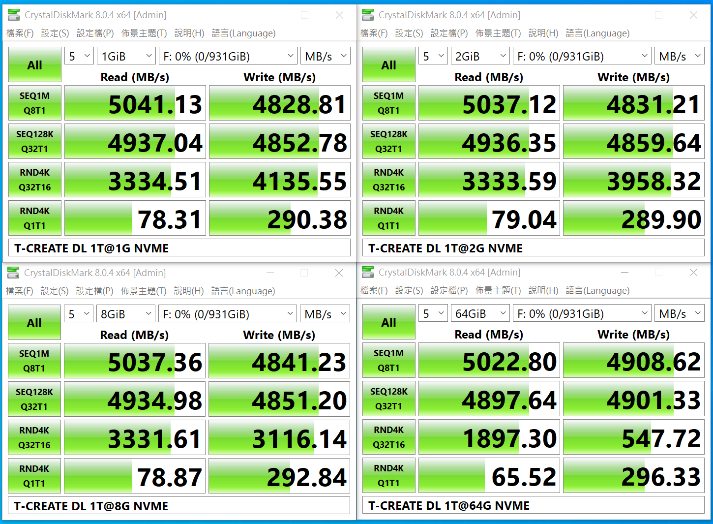Screen dimensions: 713x524
Task: Open the 64GiB test size dropdown
Action: click(x=480, y=313)
